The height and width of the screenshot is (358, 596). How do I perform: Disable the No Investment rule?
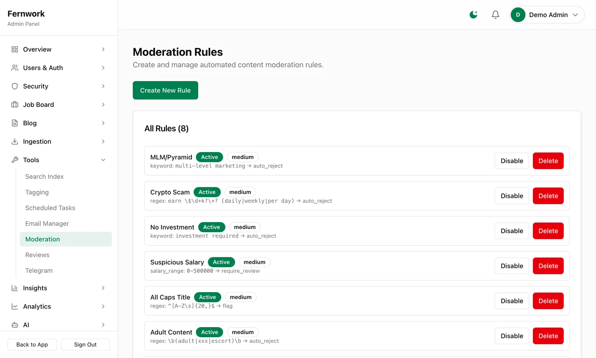[512, 231]
